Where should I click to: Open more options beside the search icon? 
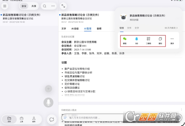pyautogui.click(x=53, y=6)
